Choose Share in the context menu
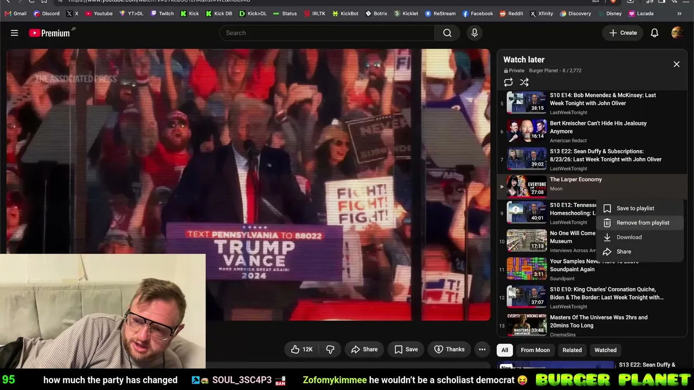Screen dimensions: 694x390 [640, 251]
